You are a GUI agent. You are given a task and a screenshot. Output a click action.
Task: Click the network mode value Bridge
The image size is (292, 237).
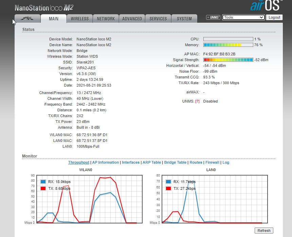82,51
